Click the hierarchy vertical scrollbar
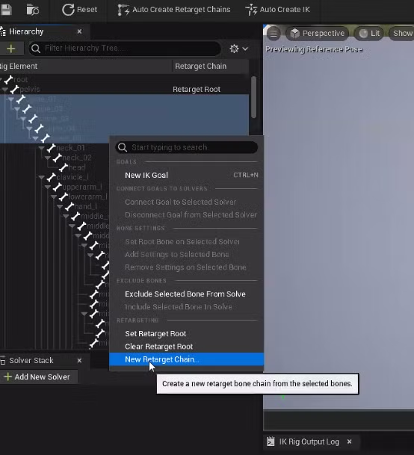 [x=253, y=97]
